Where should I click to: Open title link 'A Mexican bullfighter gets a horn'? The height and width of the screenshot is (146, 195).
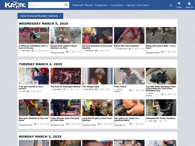pos(33,47)
